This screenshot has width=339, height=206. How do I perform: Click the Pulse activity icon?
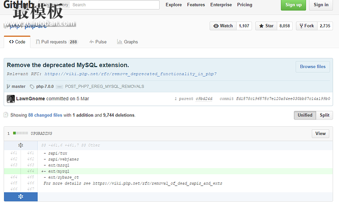(x=92, y=42)
